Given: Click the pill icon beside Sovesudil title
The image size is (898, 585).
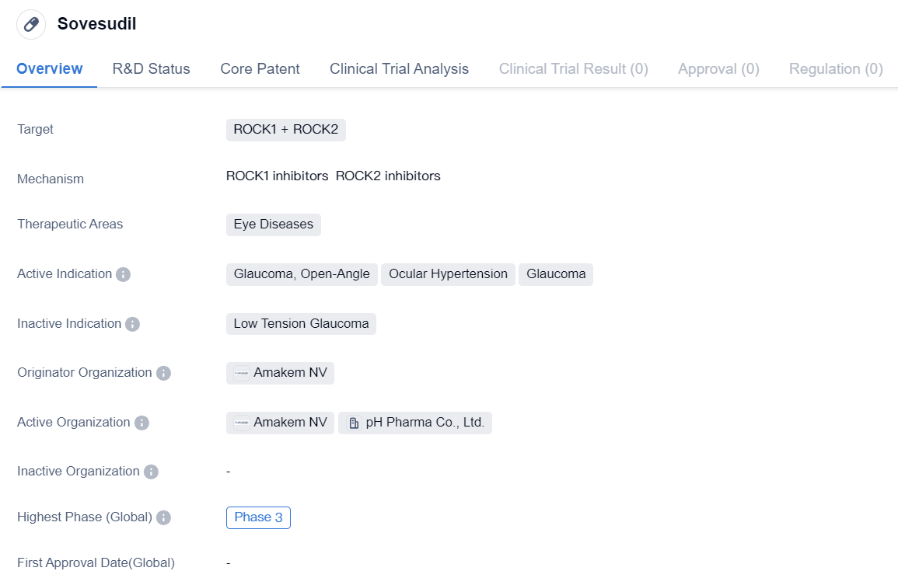Looking at the screenshot, I should 31,24.
